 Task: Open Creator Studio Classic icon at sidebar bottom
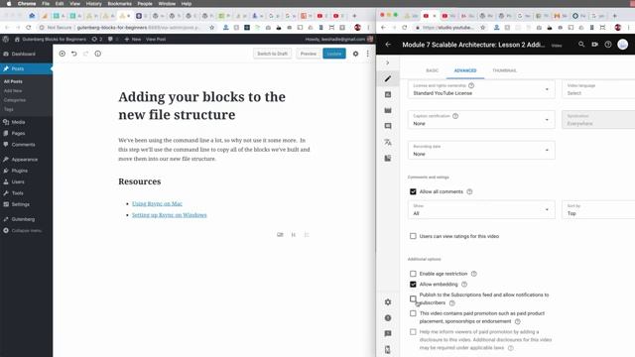pos(388,349)
